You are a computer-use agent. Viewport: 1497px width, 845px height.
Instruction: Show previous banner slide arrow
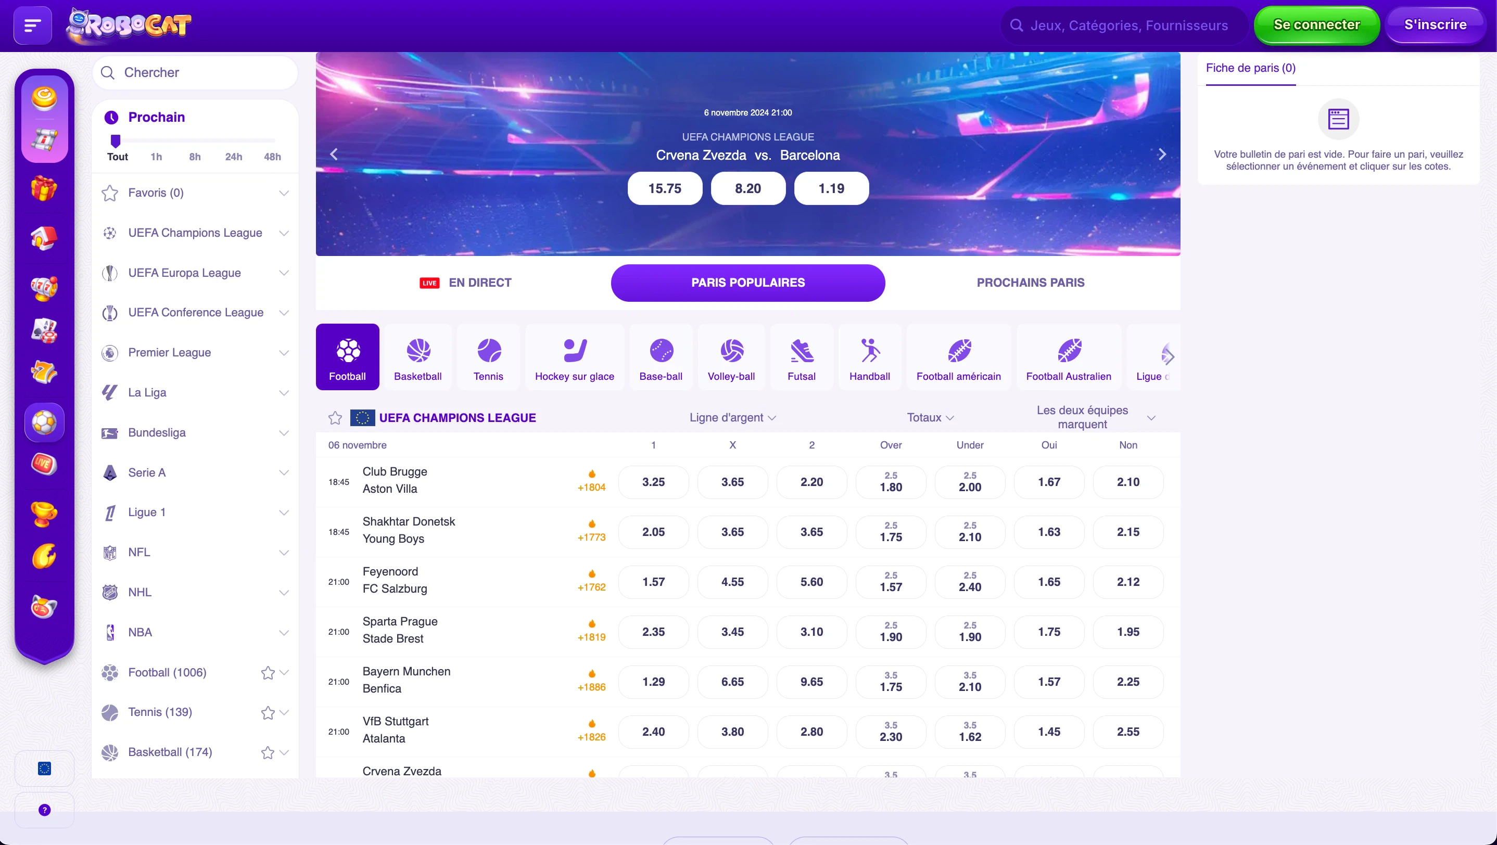click(334, 155)
